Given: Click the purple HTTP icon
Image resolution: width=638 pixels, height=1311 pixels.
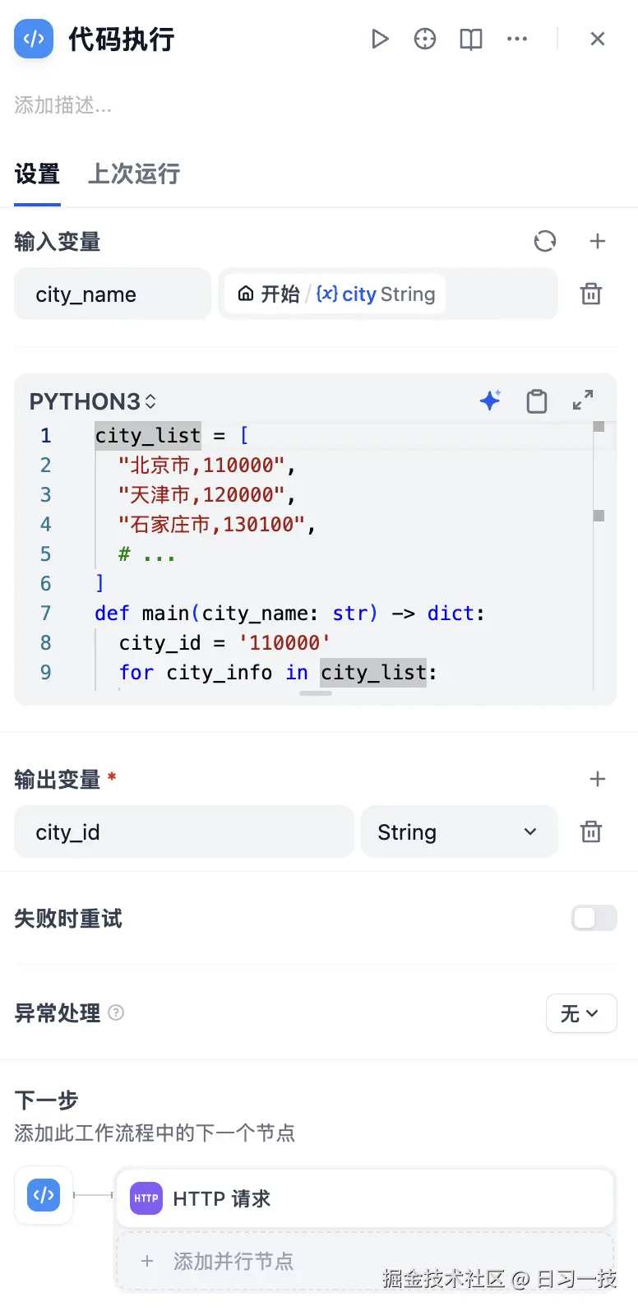Looking at the screenshot, I should [x=146, y=1198].
